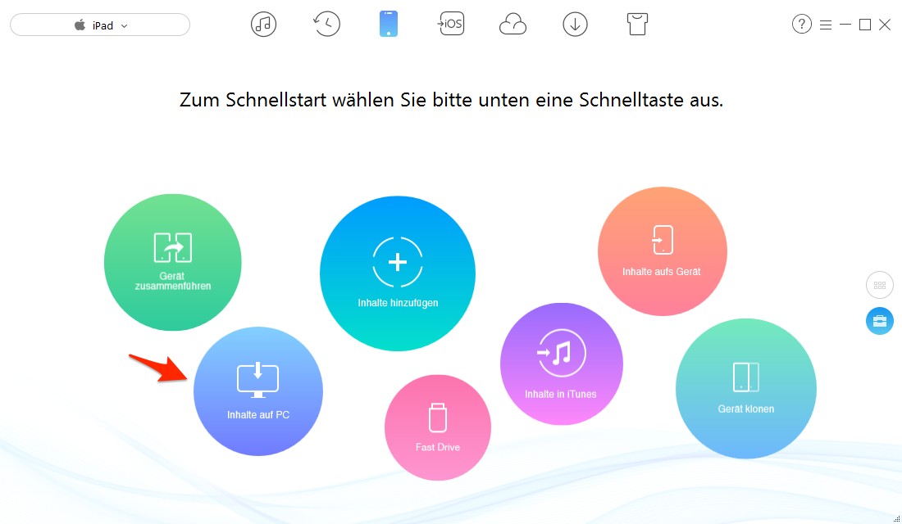
Task: Open the media download icon
Action: tap(575, 24)
